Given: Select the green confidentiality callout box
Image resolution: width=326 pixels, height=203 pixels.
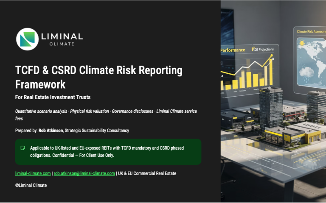Looking at the screenshot, I should [x=108, y=151].
